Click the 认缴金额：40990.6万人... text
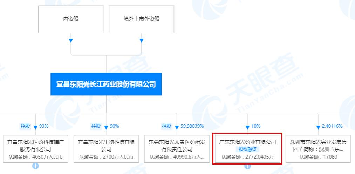The width and height of the screenshot is (355, 174). 177,157
